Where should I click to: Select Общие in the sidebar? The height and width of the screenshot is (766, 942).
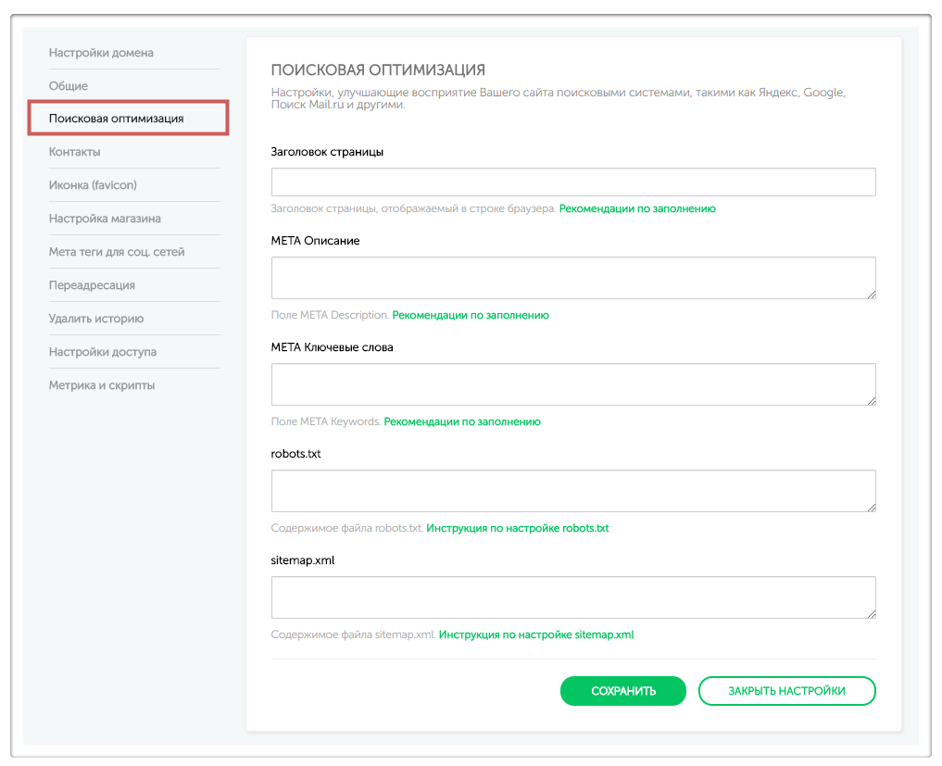click(x=69, y=86)
